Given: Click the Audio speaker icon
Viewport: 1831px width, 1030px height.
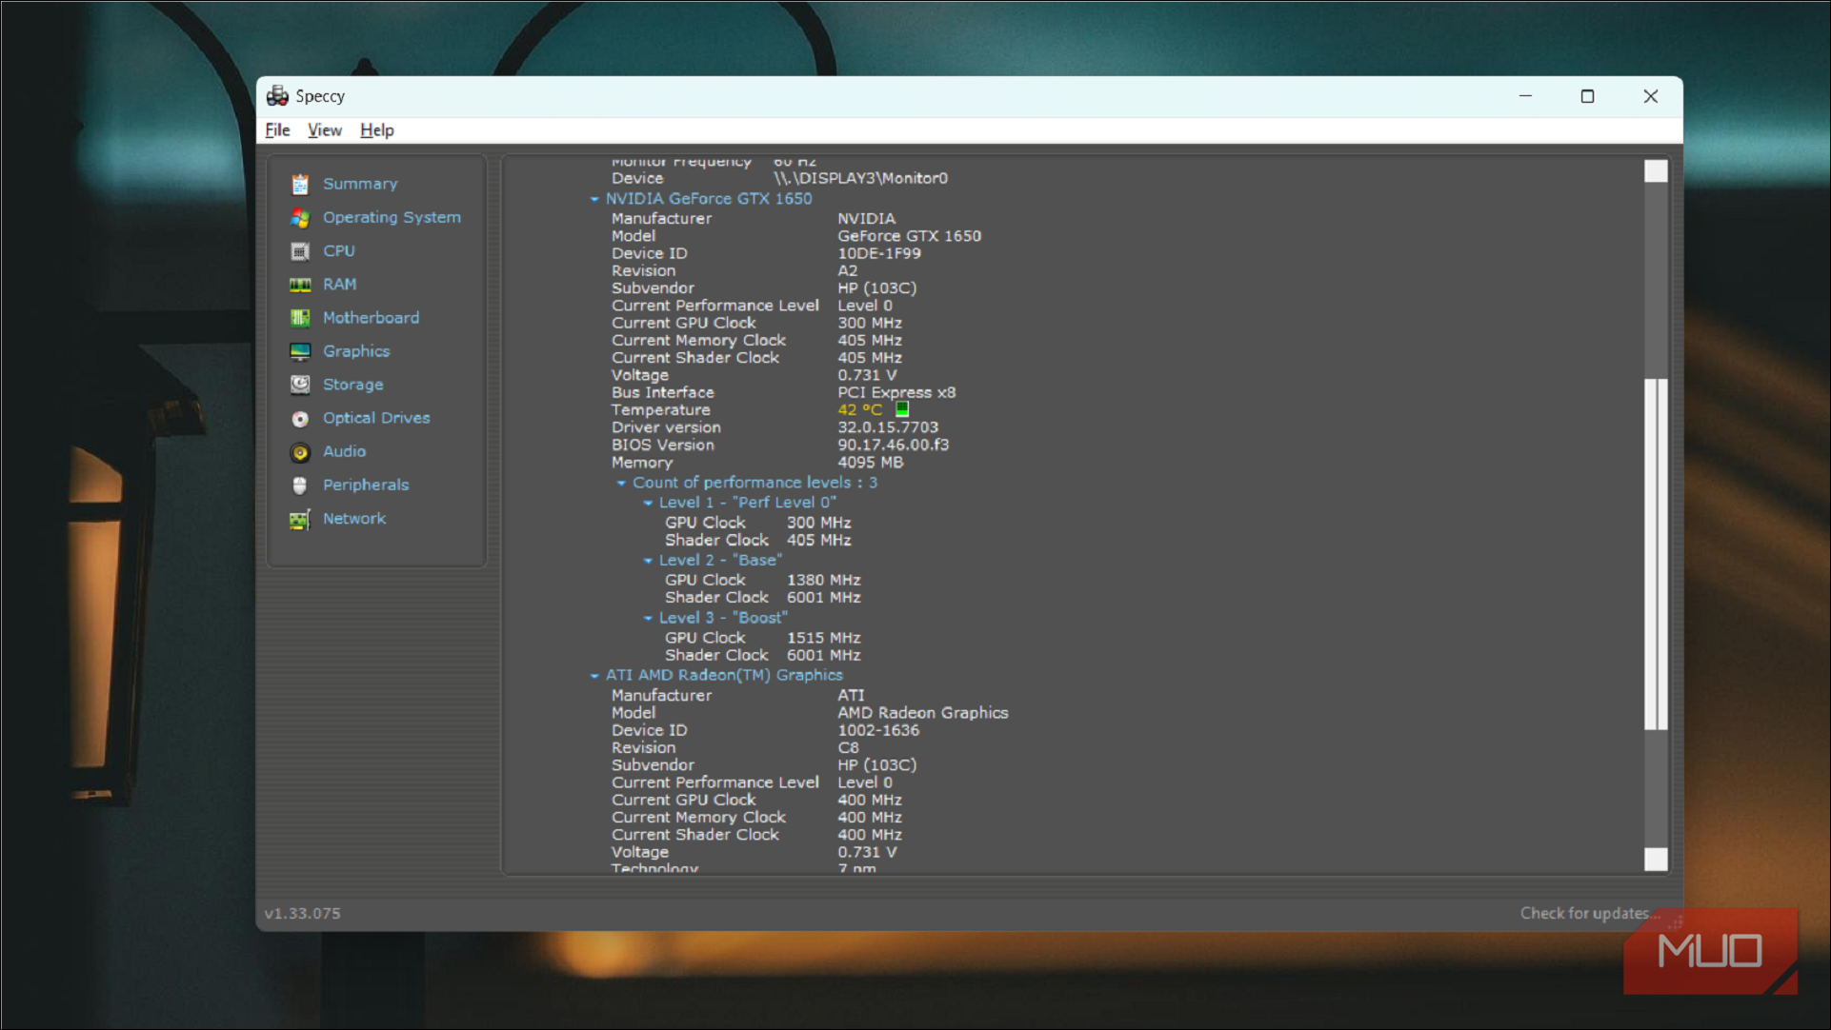Looking at the screenshot, I should 300,452.
